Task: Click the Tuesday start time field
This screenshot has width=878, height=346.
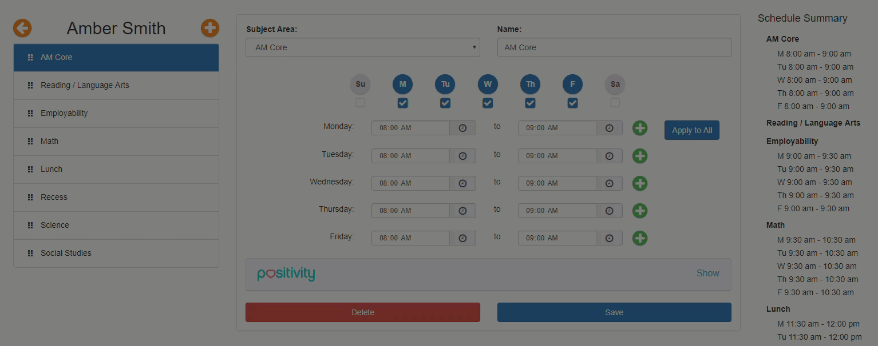Action: tap(411, 156)
